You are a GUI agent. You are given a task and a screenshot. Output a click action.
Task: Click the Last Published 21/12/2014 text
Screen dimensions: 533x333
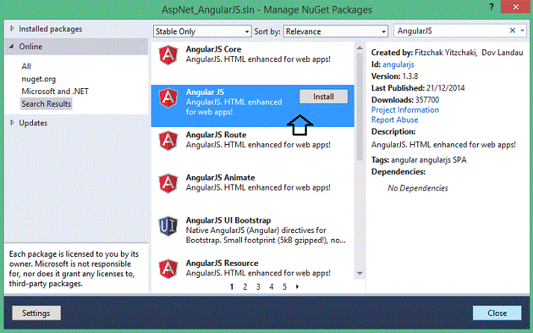(418, 88)
